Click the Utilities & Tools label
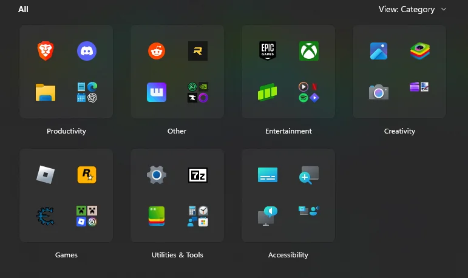Viewport: 468px width, 278px height. pos(177,255)
